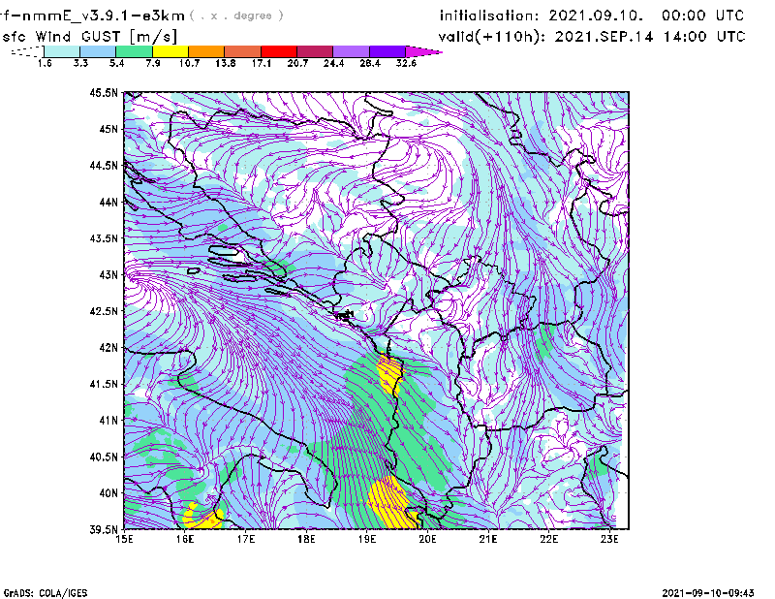Click the legend value 7.9
This screenshot has width=775, height=599.
click(x=153, y=63)
